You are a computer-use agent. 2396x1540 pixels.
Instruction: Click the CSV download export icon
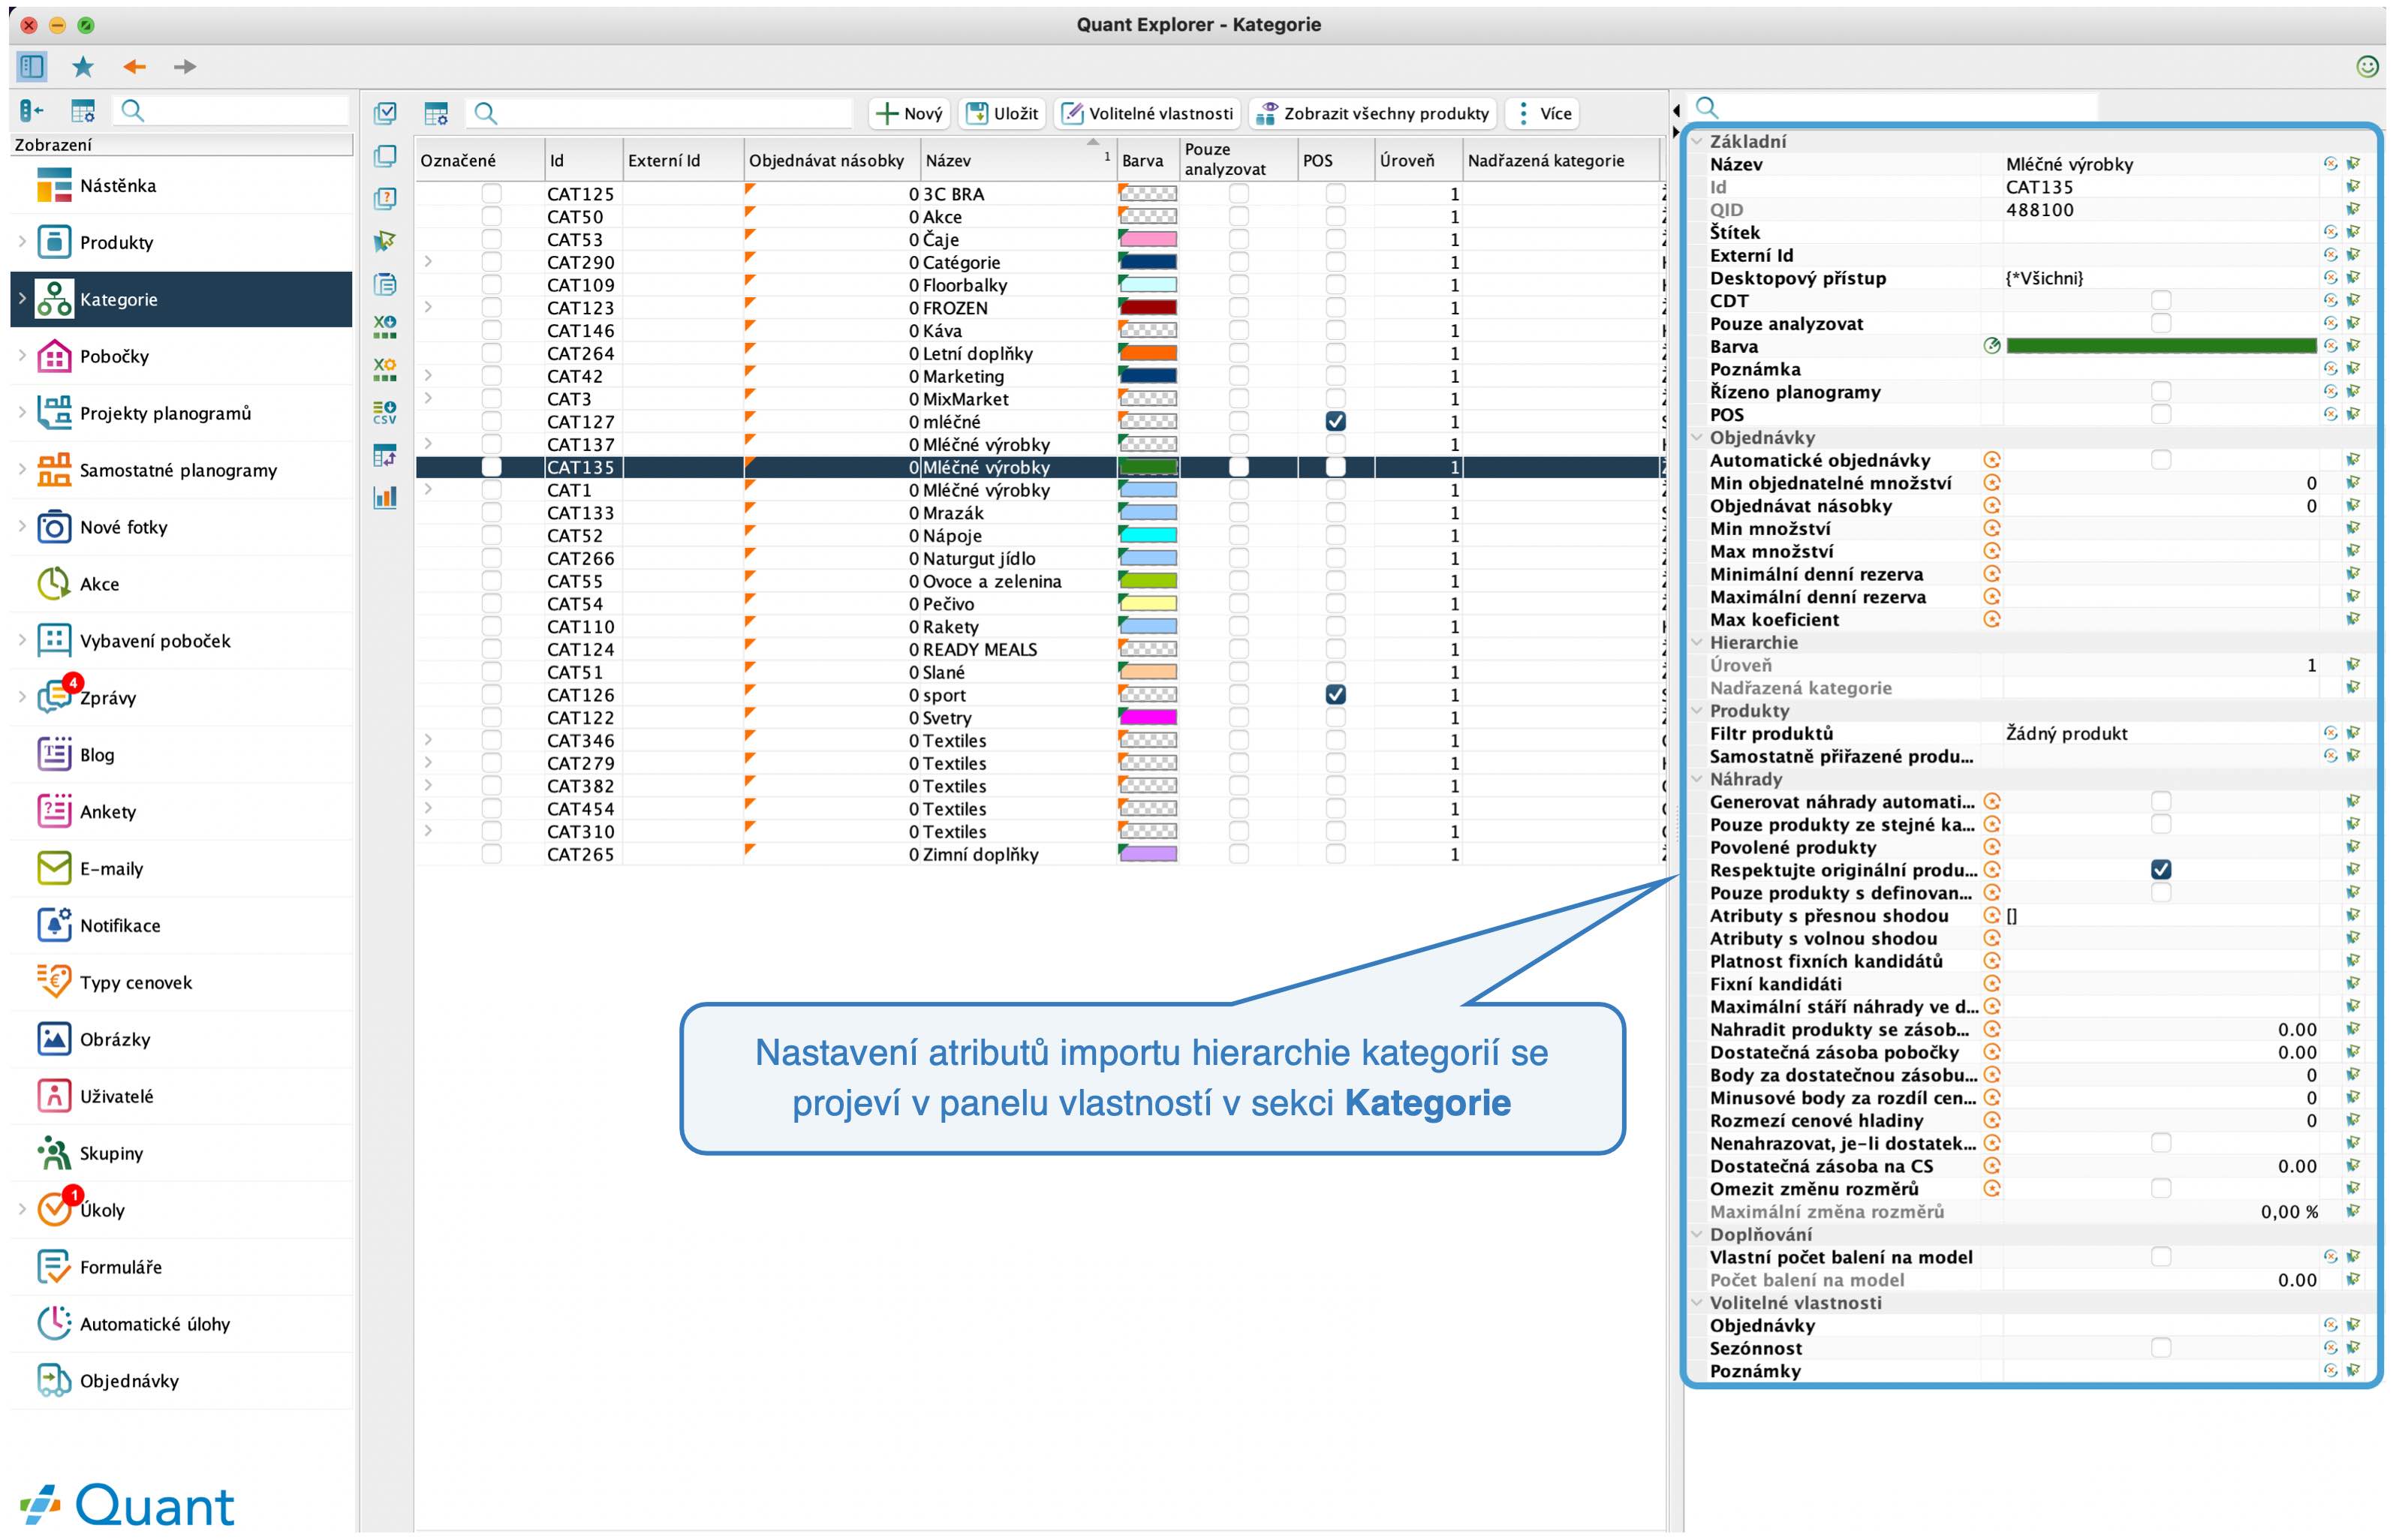[x=385, y=412]
